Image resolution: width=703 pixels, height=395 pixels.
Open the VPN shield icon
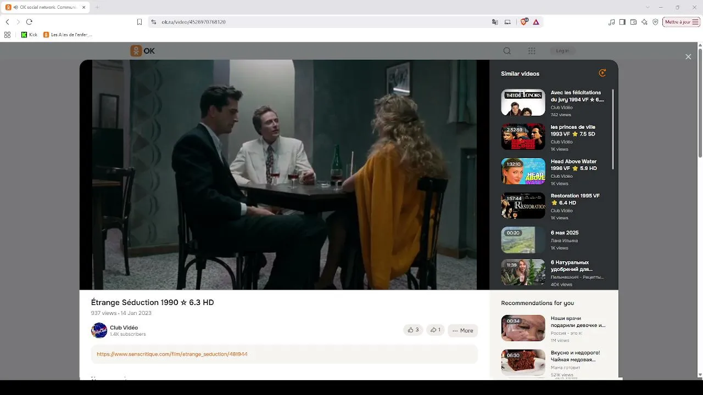[x=655, y=22]
